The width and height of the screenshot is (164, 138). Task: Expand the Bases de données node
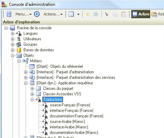click(12, 50)
